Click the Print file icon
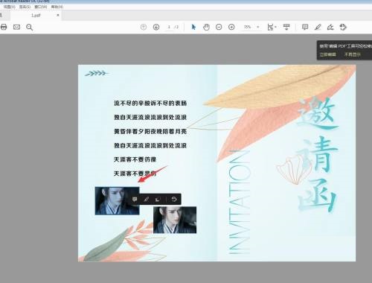The image size is (372, 283). (x=4, y=27)
